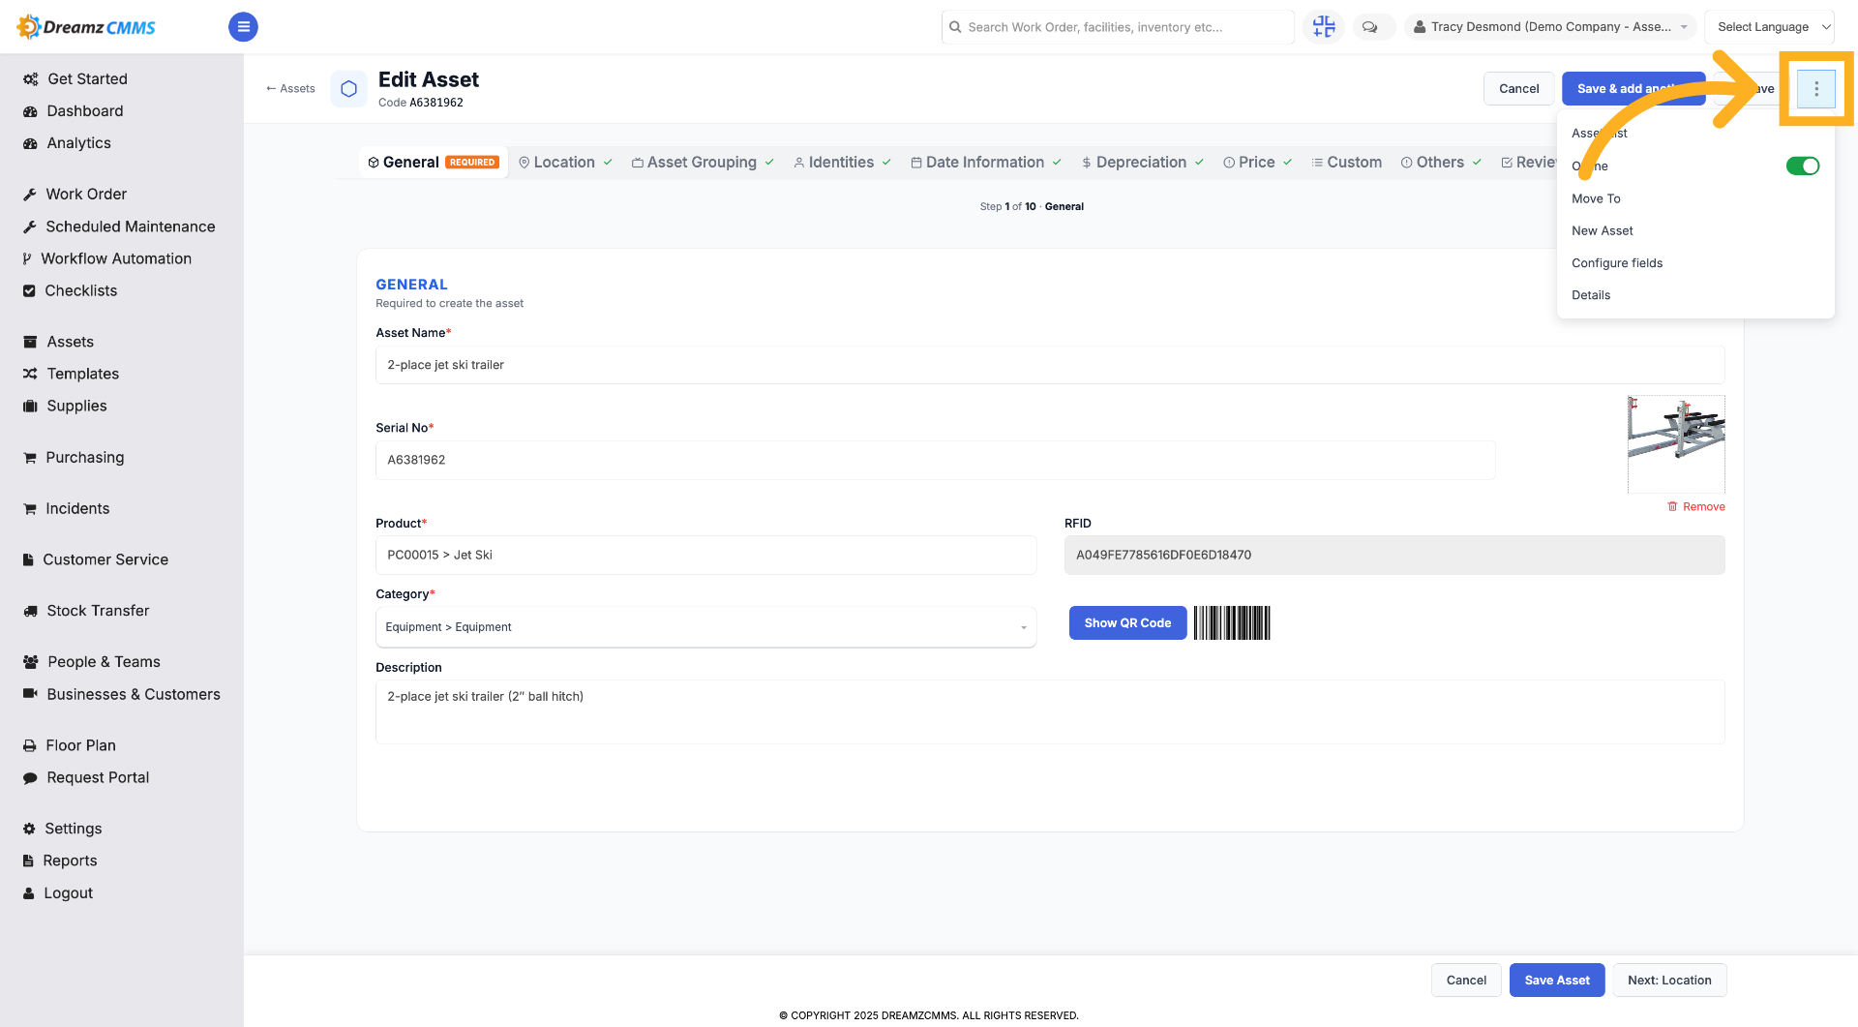This screenshot has width=1858, height=1027.
Task: Open Analytics from the sidebar
Action: tap(79, 143)
